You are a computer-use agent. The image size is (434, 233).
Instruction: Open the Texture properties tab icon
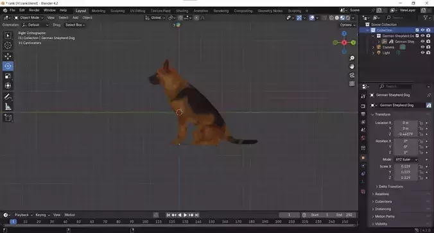363,191
